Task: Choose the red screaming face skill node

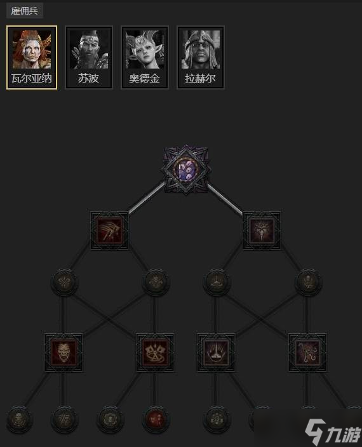Action: (64, 352)
